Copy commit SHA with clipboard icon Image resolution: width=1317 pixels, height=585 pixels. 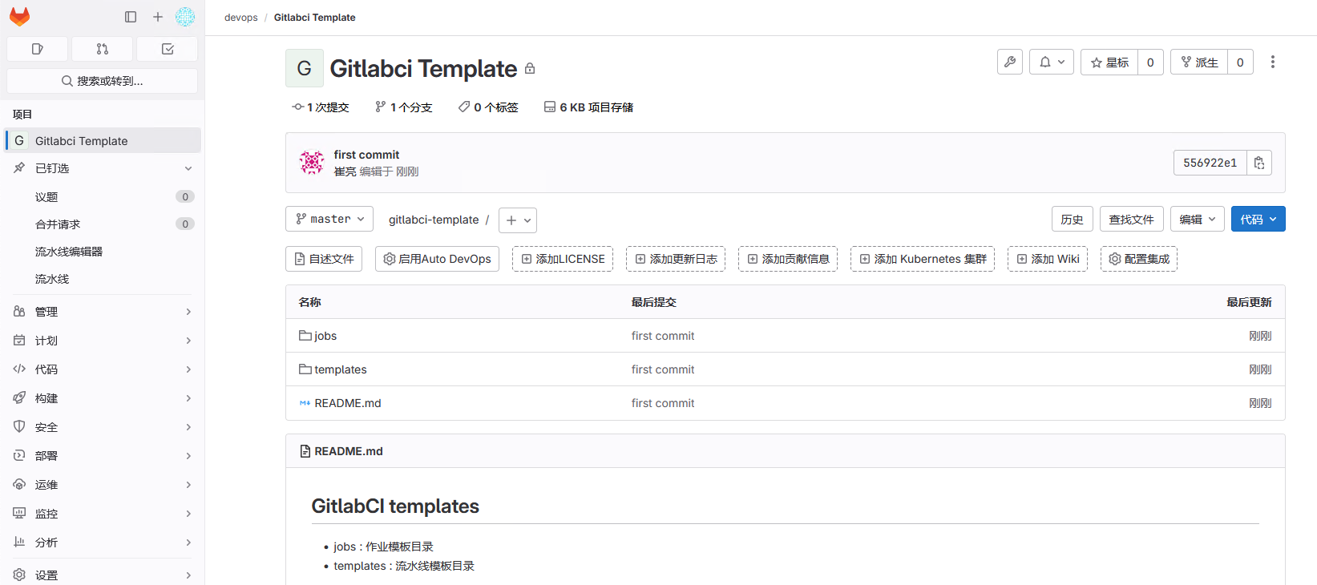click(1259, 163)
